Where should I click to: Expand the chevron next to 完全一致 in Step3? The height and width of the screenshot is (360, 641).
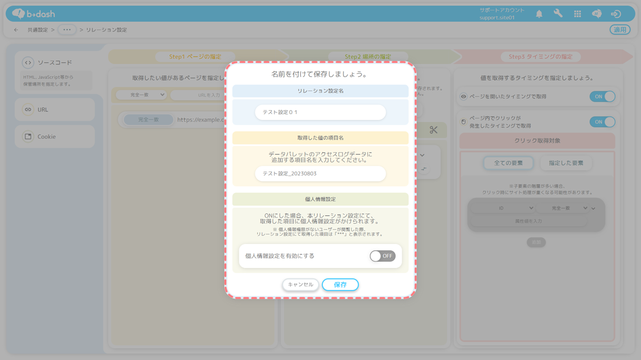pyautogui.click(x=593, y=208)
